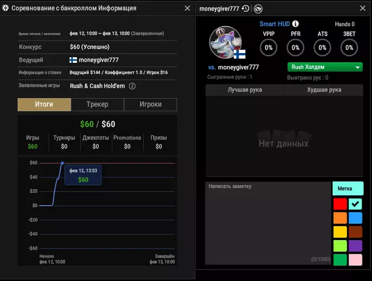The width and height of the screenshot is (372, 281).
Task: Click the 'фев 12, 13:53' graph tooltip
Action: point(83,175)
